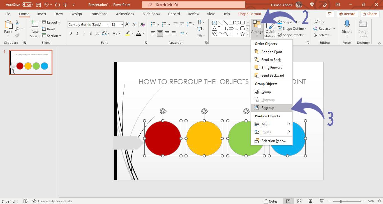383x204 pixels.
Task: Switch to Slide Sorter view icon
Action: pyautogui.click(x=299, y=201)
